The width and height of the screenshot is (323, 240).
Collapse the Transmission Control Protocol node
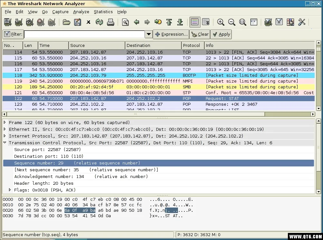point(4,143)
